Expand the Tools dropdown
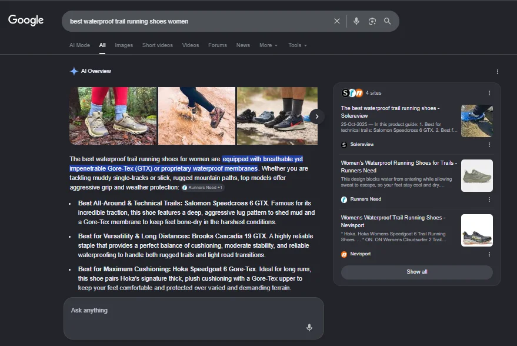The height and width of the screenshot is (346, 517). click(298, 45)
